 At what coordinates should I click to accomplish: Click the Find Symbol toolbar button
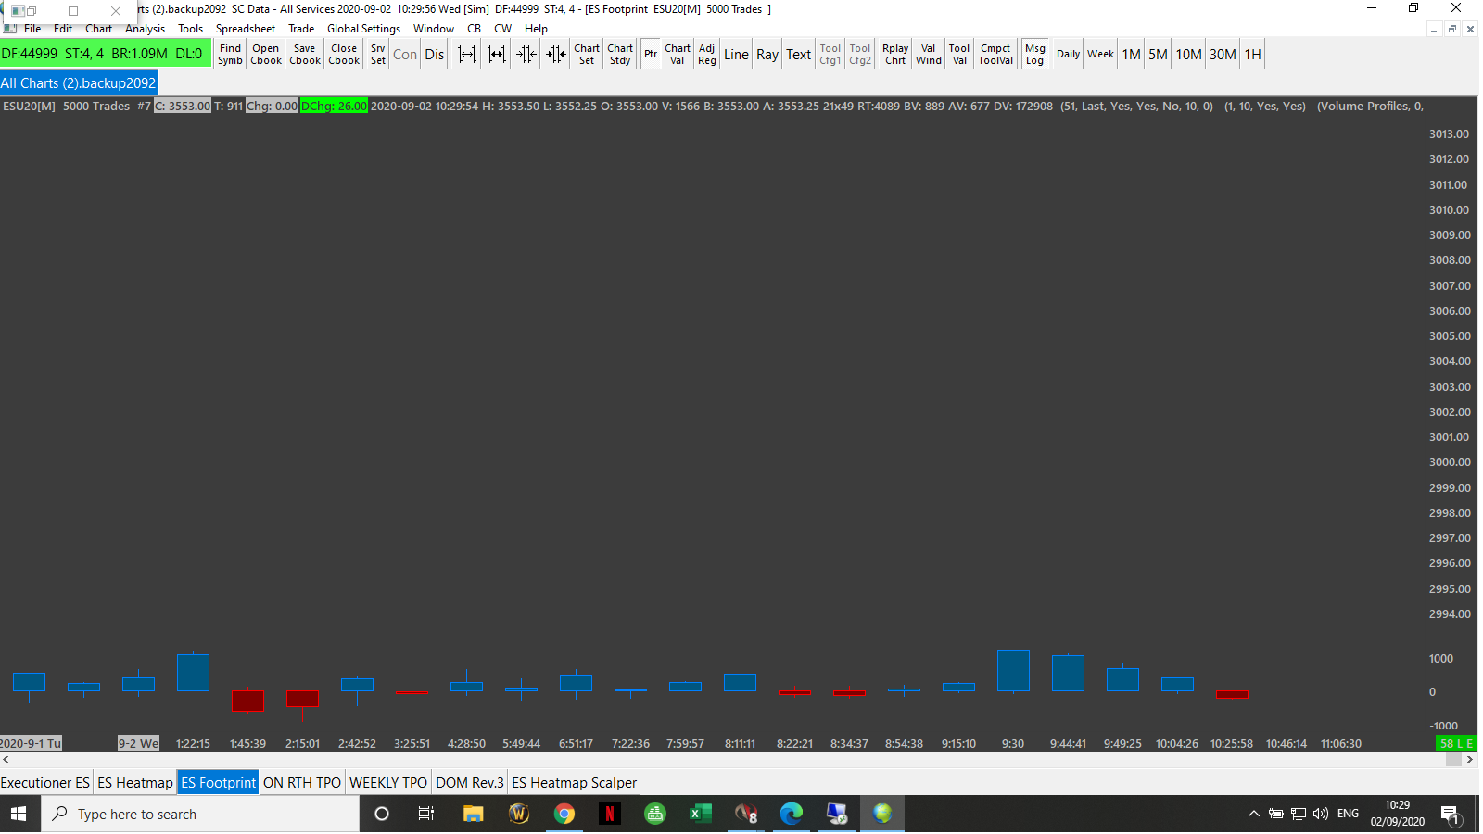pyautogui.click(x=230, y=55)
